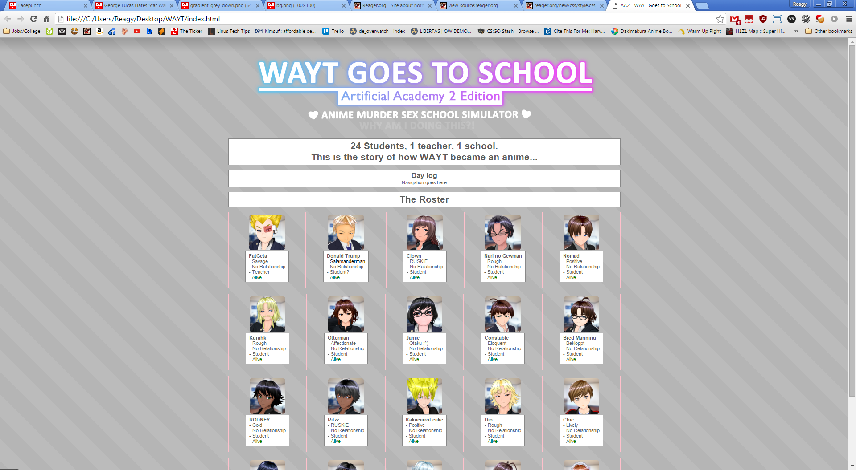Viewport: 856px width, 470px height.
Task: Go forward to the next page
Action: click(x=21, y=19)
